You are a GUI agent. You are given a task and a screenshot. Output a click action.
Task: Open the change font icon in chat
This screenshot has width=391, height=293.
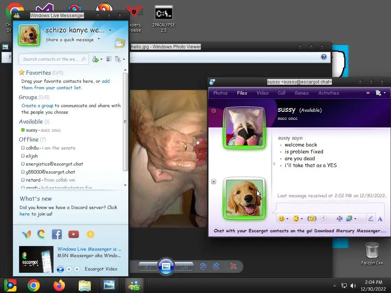(339, 219)
